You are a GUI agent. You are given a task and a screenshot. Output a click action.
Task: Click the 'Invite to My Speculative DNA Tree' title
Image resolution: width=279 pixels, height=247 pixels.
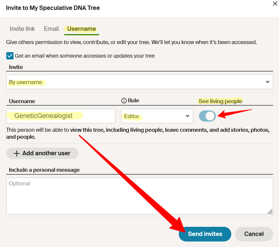click(53, 8)
